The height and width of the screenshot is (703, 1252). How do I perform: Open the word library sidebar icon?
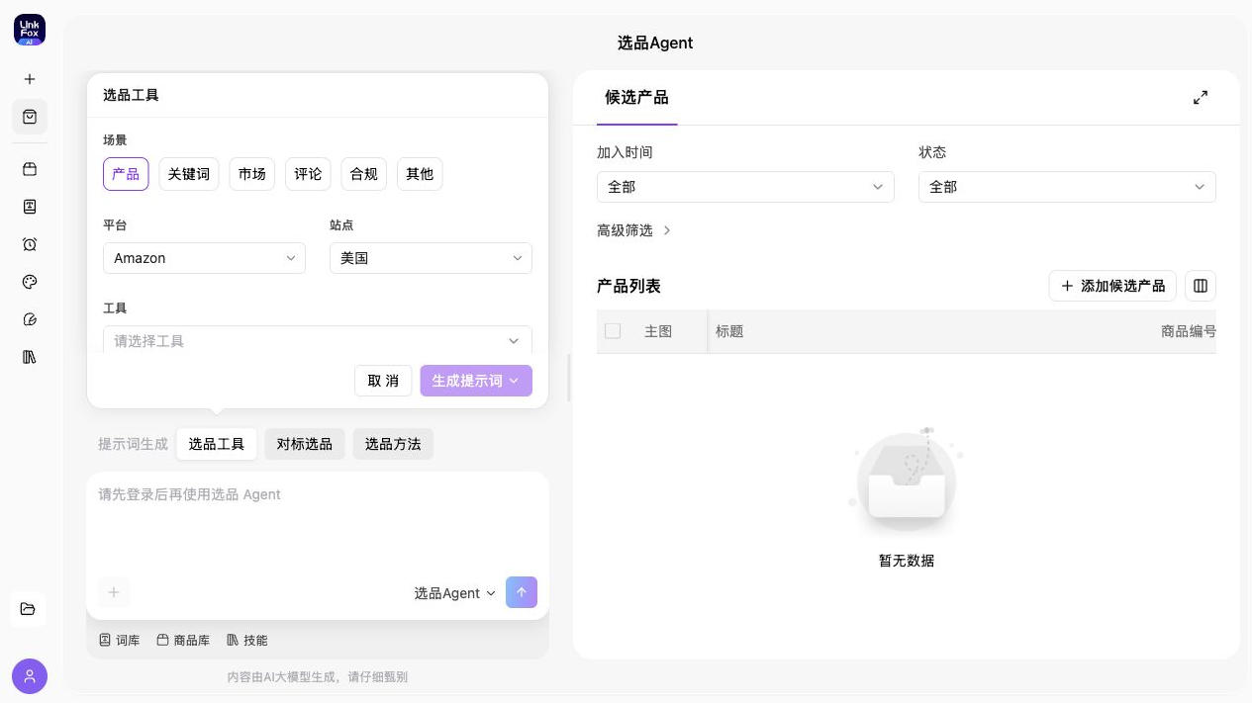(x=30, y=207)
